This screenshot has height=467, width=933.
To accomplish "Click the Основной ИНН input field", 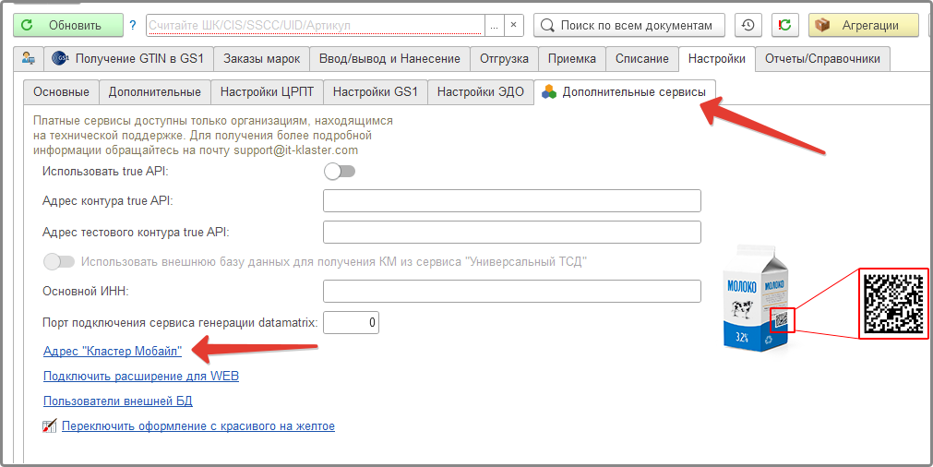I will 512,292.
